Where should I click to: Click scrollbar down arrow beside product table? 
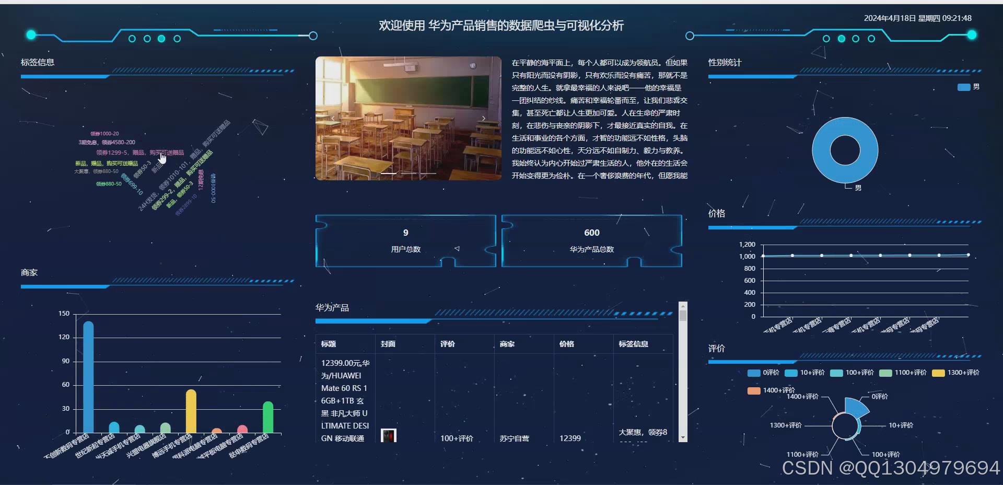[x=683, y=437]
